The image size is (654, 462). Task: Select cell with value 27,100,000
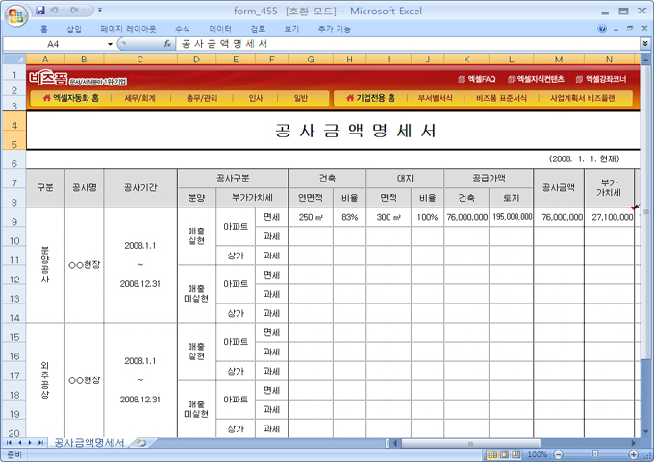pos(609,217)
